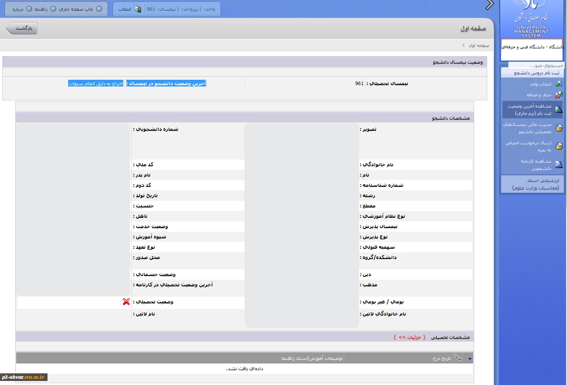Open ارزشیابی استاد menu section
The height and width of the screenshot is (385, 567).
pyautogui.click(x=532, y=184)
